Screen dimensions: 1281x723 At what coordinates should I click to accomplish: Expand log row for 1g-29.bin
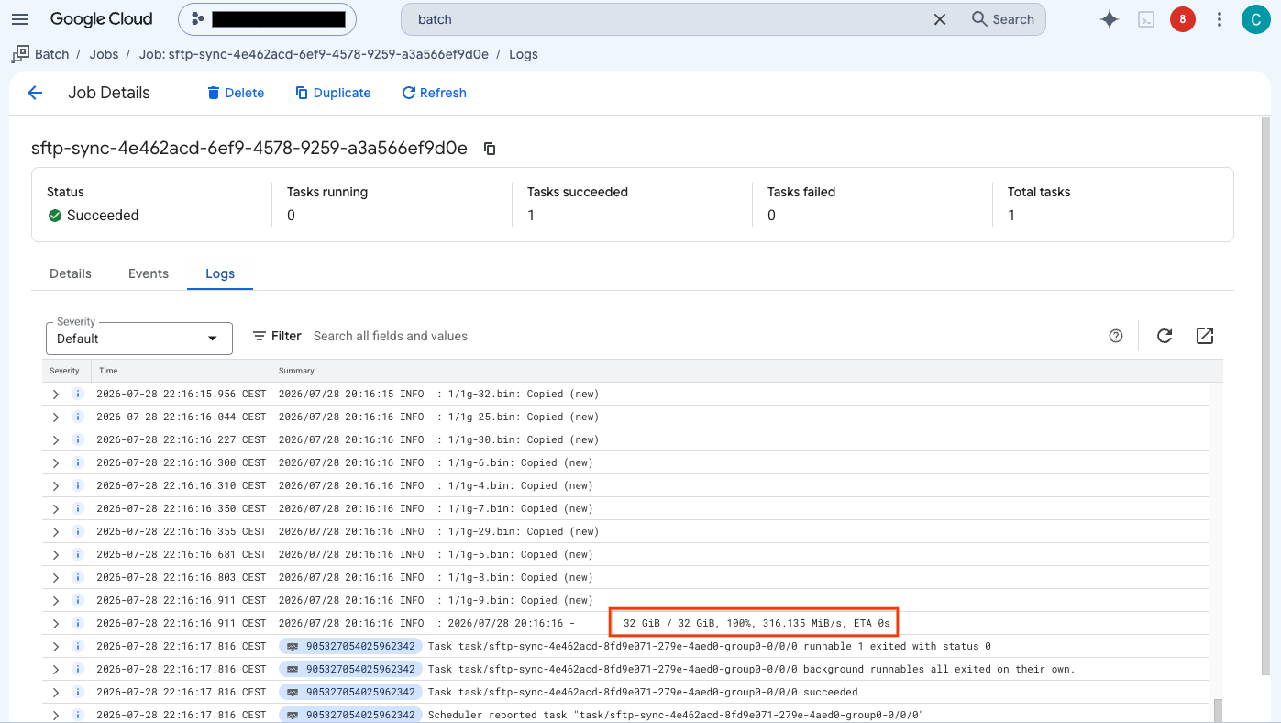(55, 531)
